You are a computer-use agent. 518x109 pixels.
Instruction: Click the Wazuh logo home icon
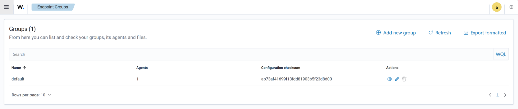[x=21, y=7]
